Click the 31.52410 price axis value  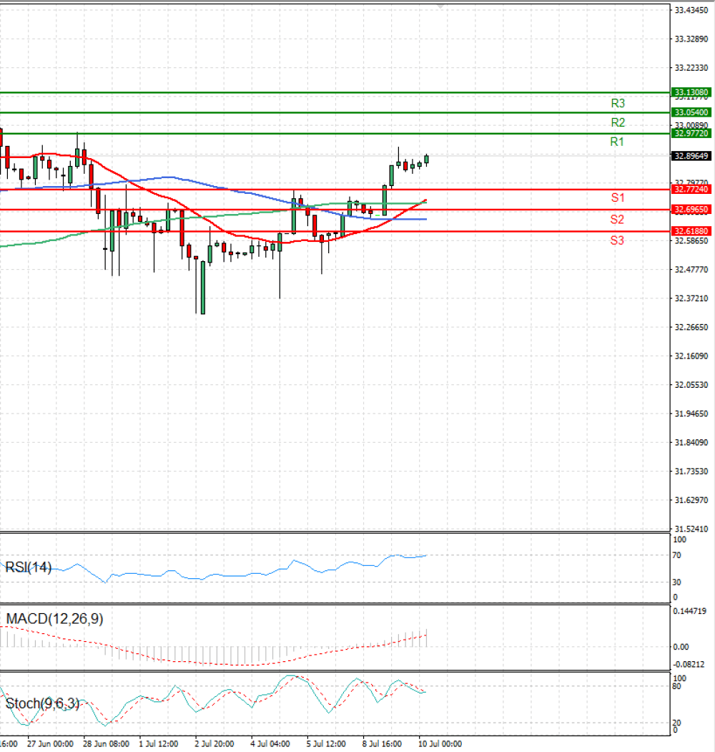point(691,529)
